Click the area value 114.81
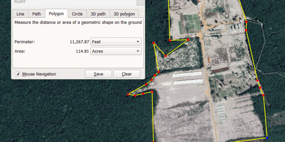 click(82, 51)
